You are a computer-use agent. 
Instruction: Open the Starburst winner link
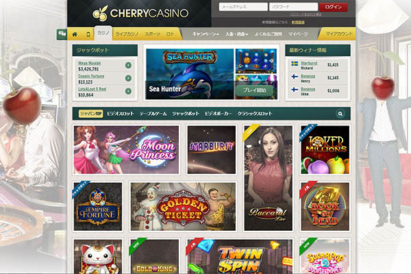[309, 63]
